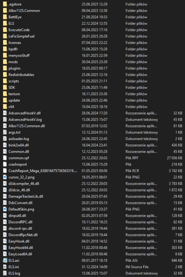The width and height of the screenshot is (185, 277).
Task: Click the type label Plik RCR
Action: click(132, 171)
